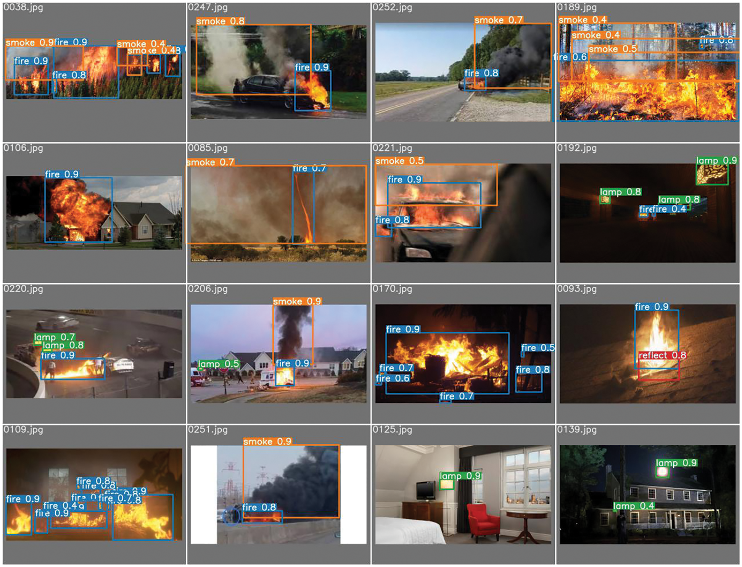The width and height of the screenshot is (742, 567).
Task: Click 'fire 0.8' label in 0252.jpg
Action: click(481, 73)
